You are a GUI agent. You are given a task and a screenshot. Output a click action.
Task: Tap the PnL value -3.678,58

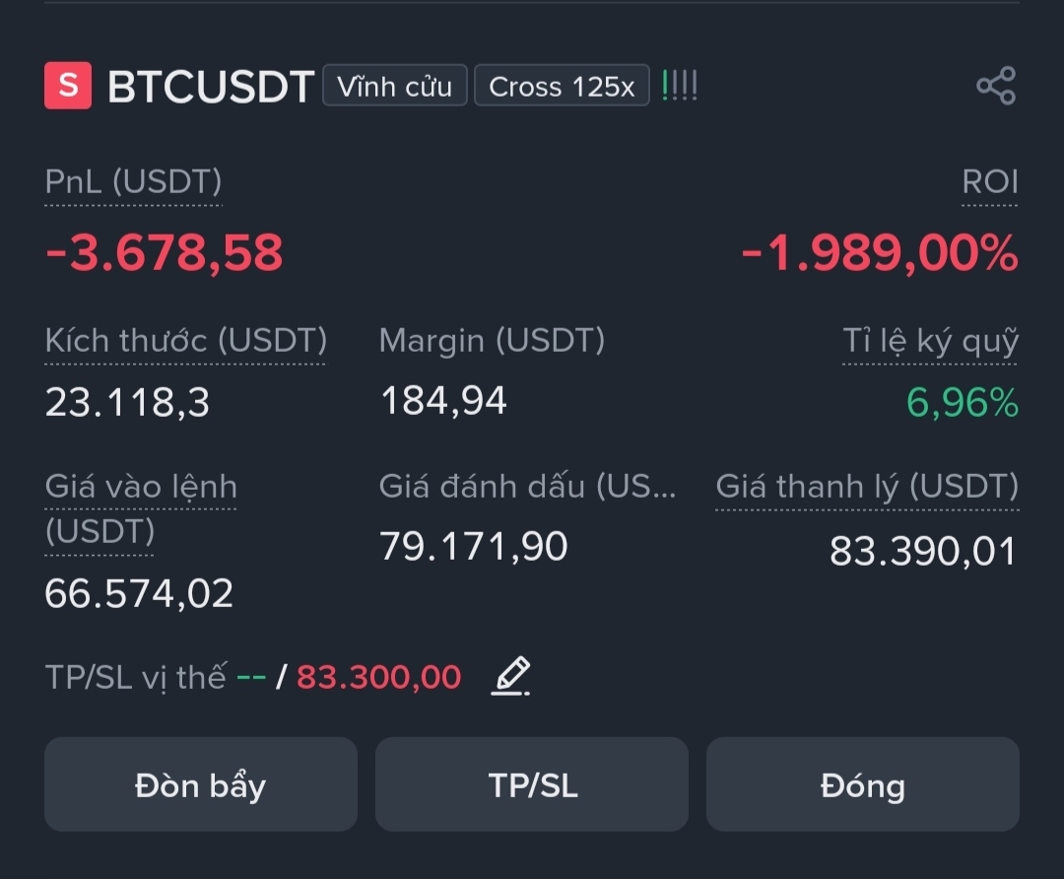pyautogui.click(x=164, y=252)
